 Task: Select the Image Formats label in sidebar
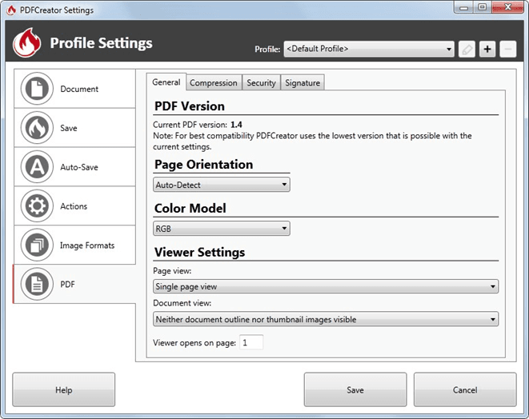pyautogui.click(x=87, y=245)
